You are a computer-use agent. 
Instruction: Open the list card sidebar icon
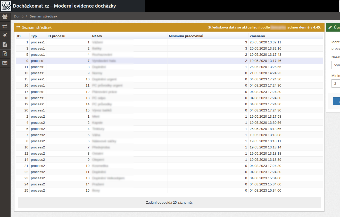pyautogui.click(x=5, y=63)
